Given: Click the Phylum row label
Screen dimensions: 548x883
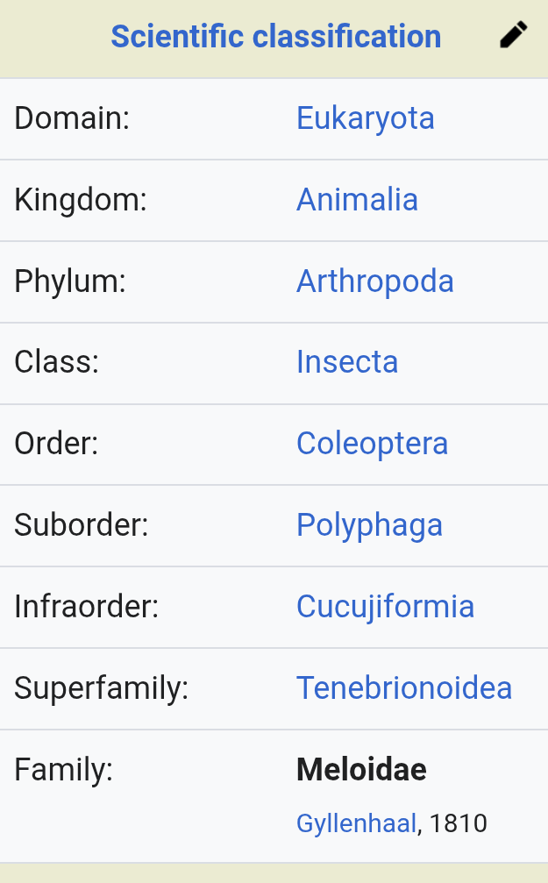Looking at the screenshot, I should (70, 281).
